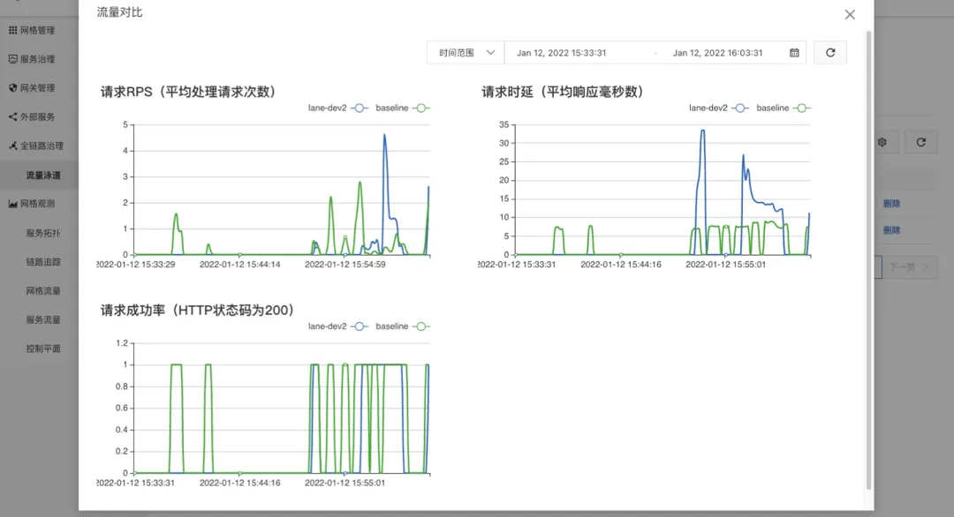Click the 网关管理 globe icon in sidebar
The width and height of the screenshot is (954, 517).
click(x=12, y=87)
